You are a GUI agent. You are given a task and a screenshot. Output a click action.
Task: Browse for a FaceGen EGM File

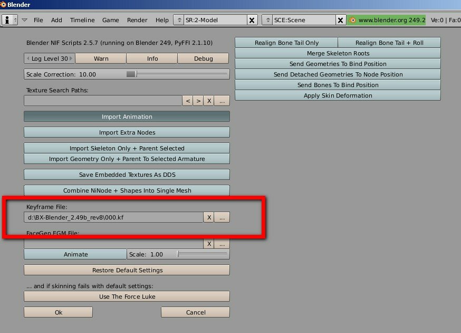coord(222,244)
